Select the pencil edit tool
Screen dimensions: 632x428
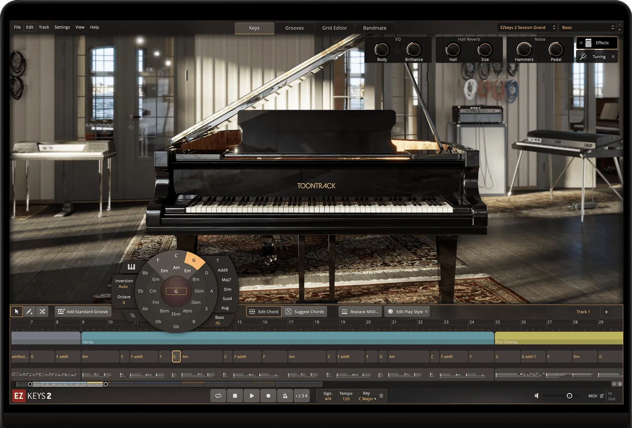(29, 312)
